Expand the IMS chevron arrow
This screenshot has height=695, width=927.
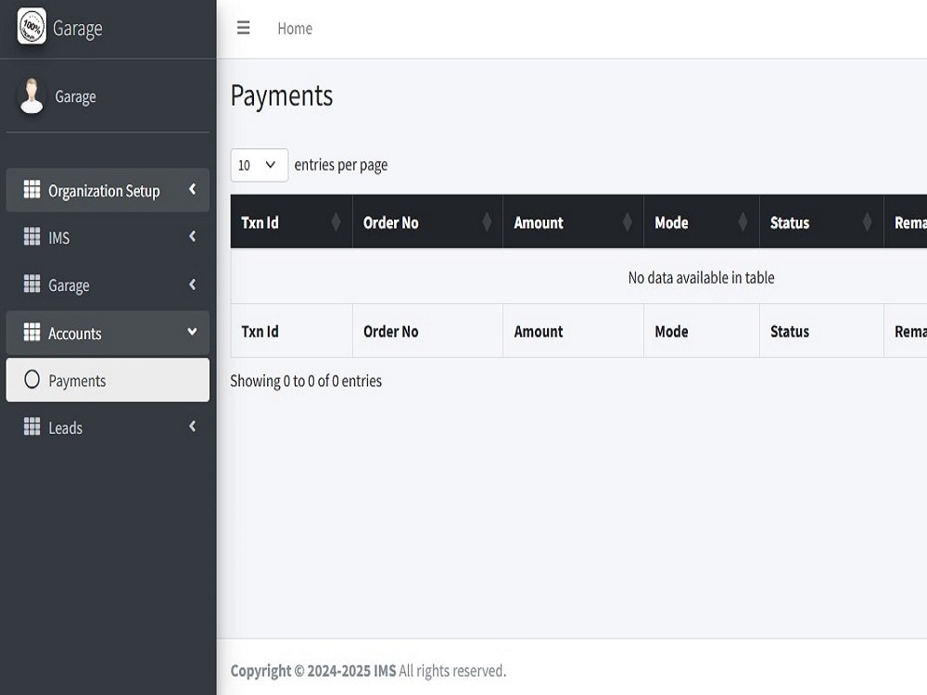(x=192, y=236)
